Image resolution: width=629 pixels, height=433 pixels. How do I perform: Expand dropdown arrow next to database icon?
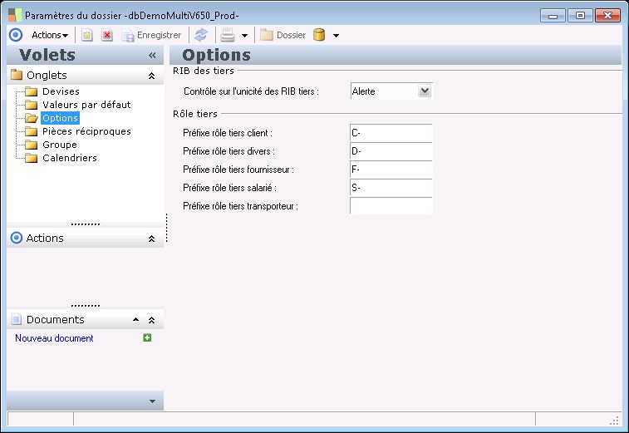[x=336, y=36]
